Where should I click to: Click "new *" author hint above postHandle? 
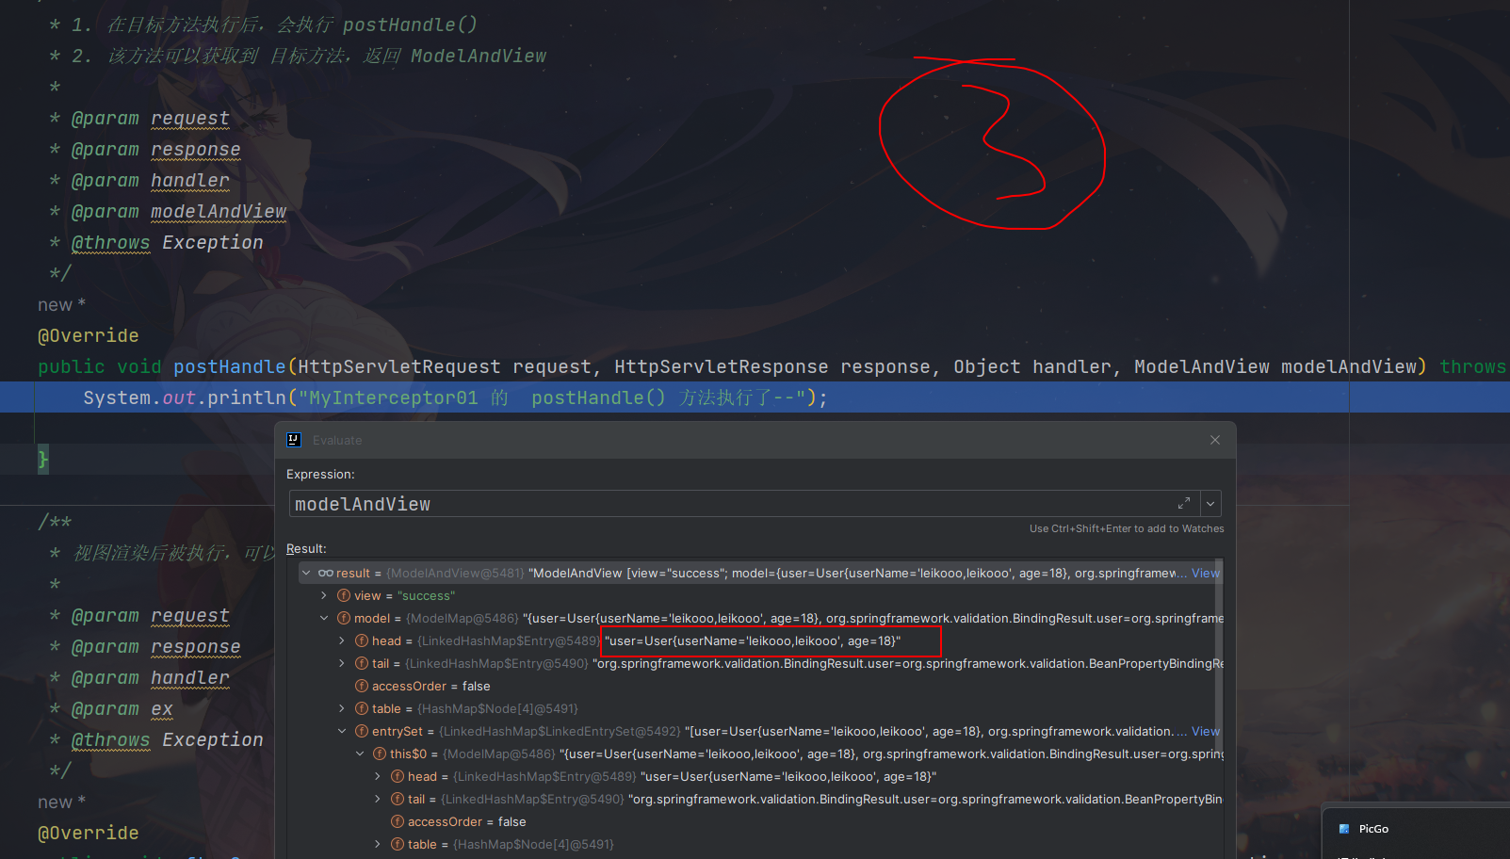click(x=62, y=304)
